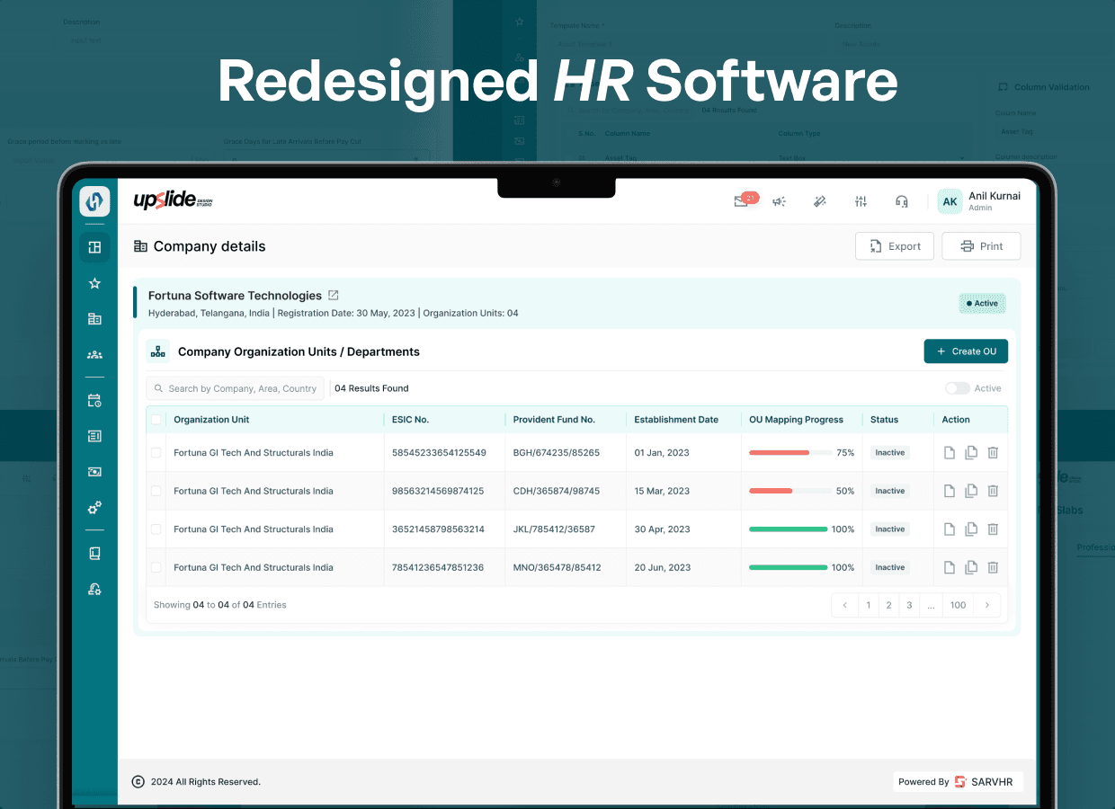This screenshot has width=1115, height=809.
Task: Toggle the Active filter switch
Action: pyautogui.click(x=958, y=388)
